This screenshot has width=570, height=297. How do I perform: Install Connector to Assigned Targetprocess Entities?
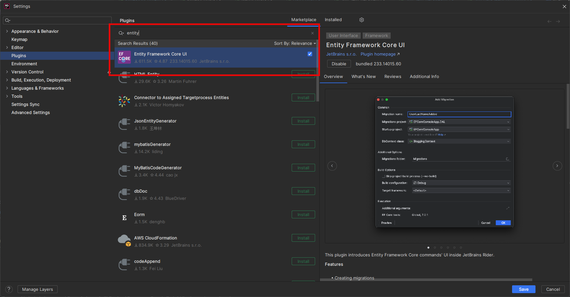(x=303, y=98)
